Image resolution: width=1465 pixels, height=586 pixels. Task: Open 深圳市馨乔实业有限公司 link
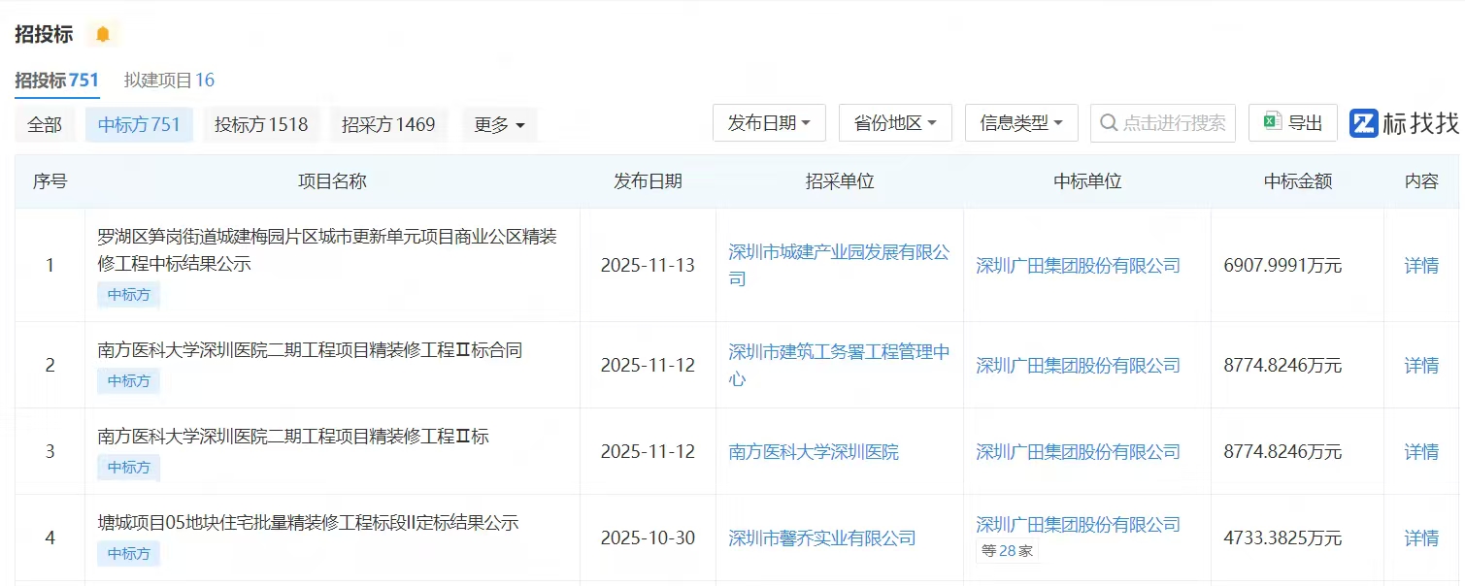tap(822, 537)
